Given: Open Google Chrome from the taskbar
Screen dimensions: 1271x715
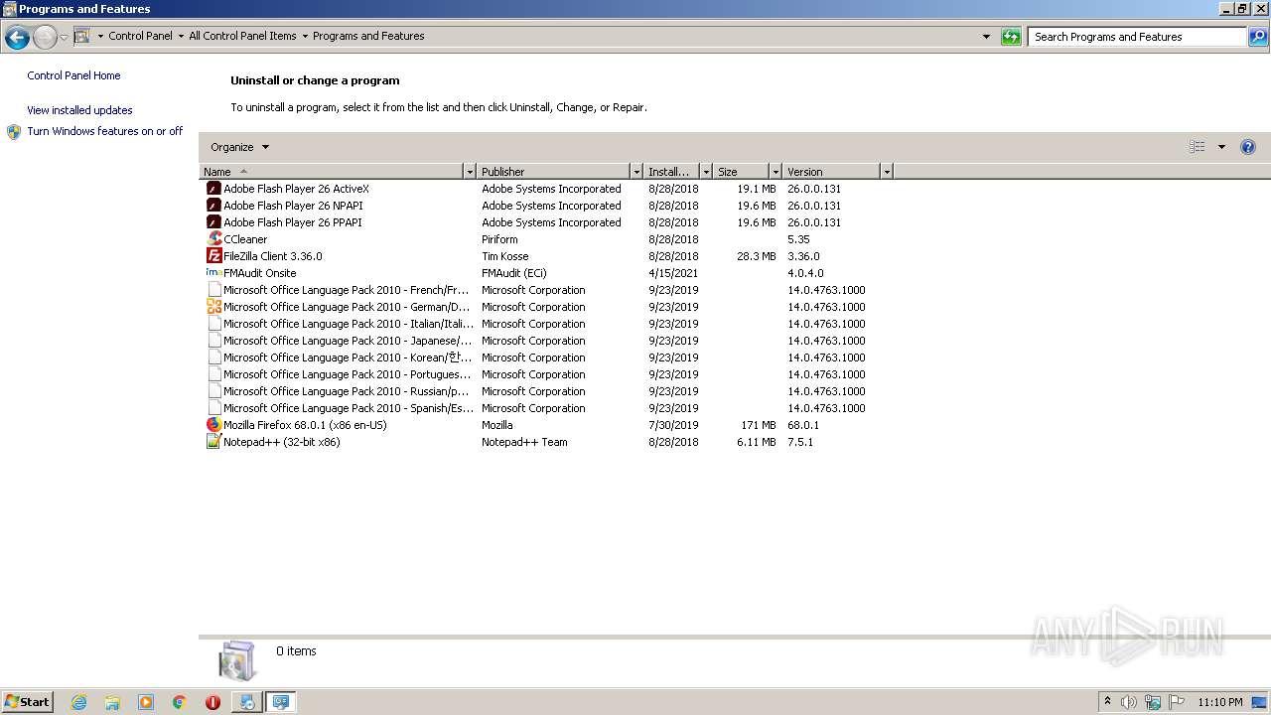Looking at the screenshot, I should coord(180,702).
